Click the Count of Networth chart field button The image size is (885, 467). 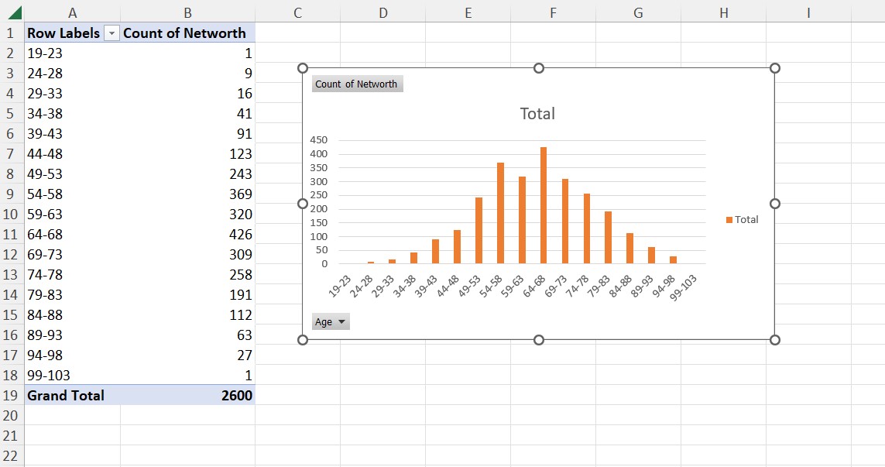(357, 84)
